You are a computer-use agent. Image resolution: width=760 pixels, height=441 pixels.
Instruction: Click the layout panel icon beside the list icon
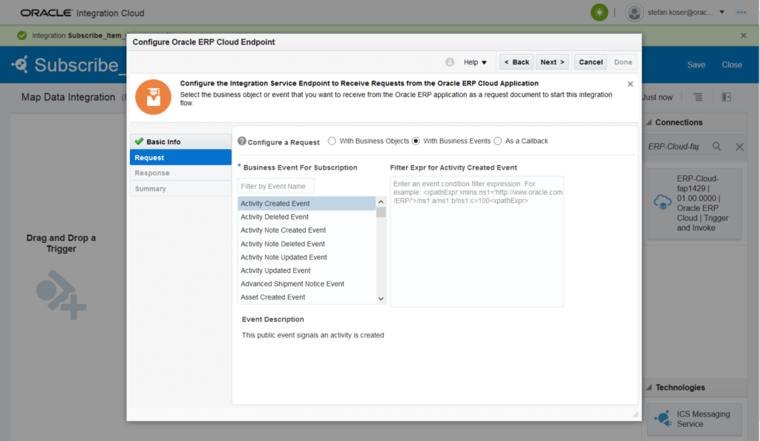[x=725, y=96]
